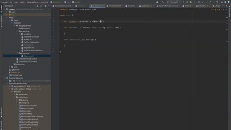Click the designpatterns breadcrumb in navigation bar

click(32, 2)
